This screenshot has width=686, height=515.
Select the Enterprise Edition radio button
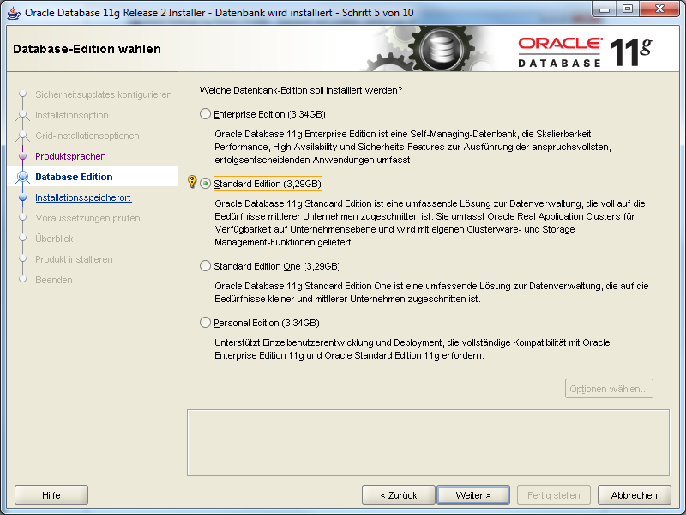pos(205,114)
